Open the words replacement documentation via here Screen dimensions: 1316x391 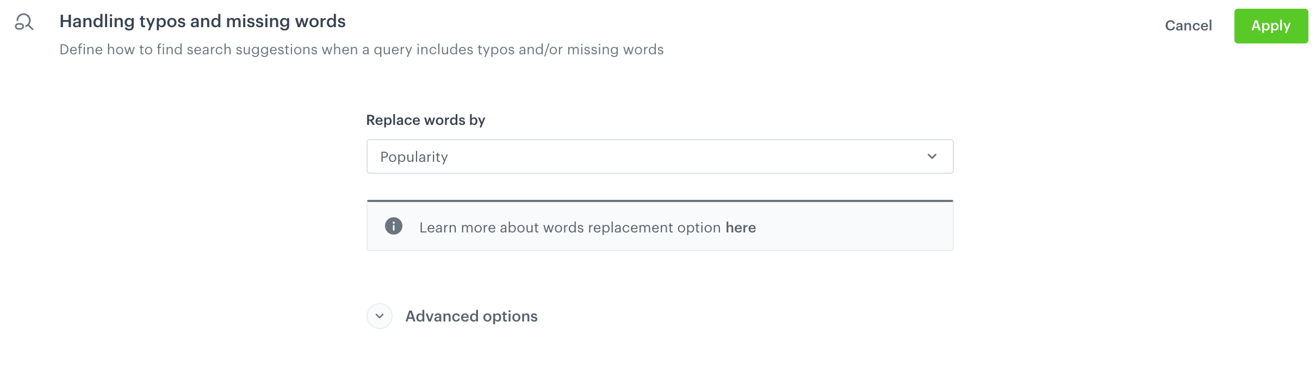[742, 228]
